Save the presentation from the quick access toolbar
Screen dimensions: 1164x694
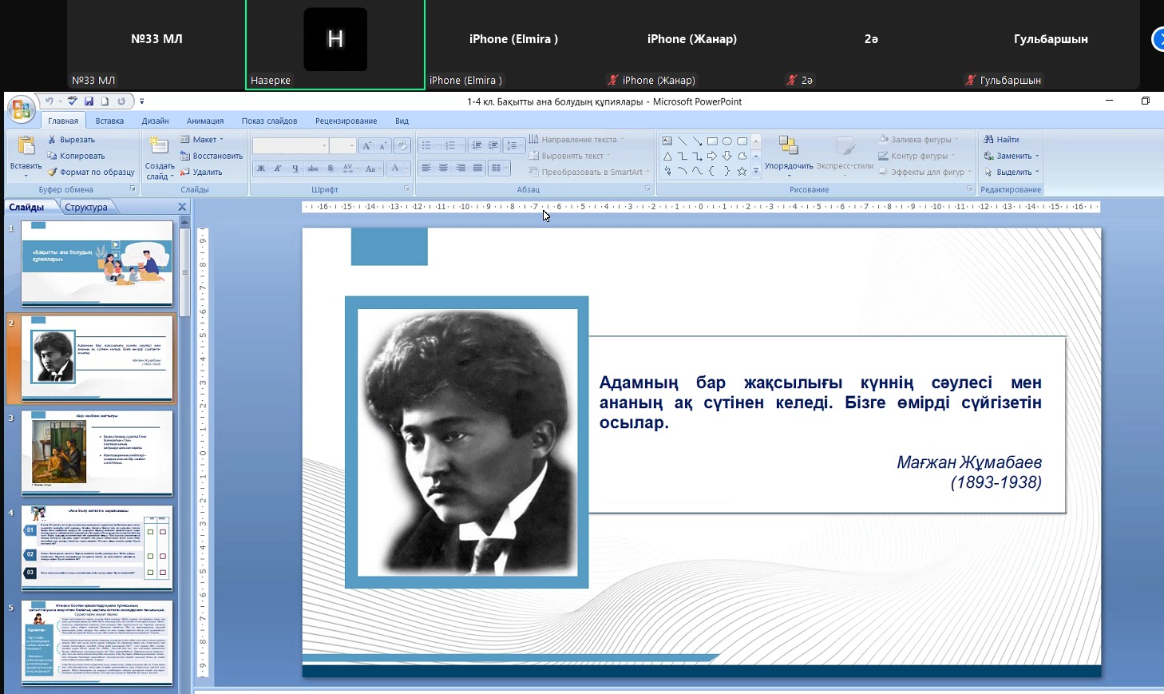coord(89,101)
